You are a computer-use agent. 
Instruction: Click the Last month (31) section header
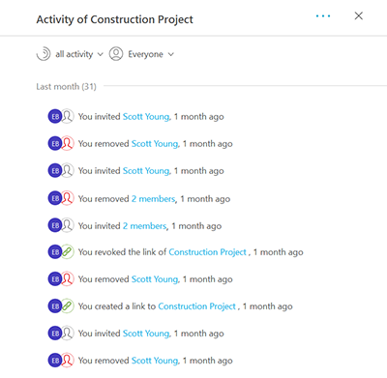point(66,86)
